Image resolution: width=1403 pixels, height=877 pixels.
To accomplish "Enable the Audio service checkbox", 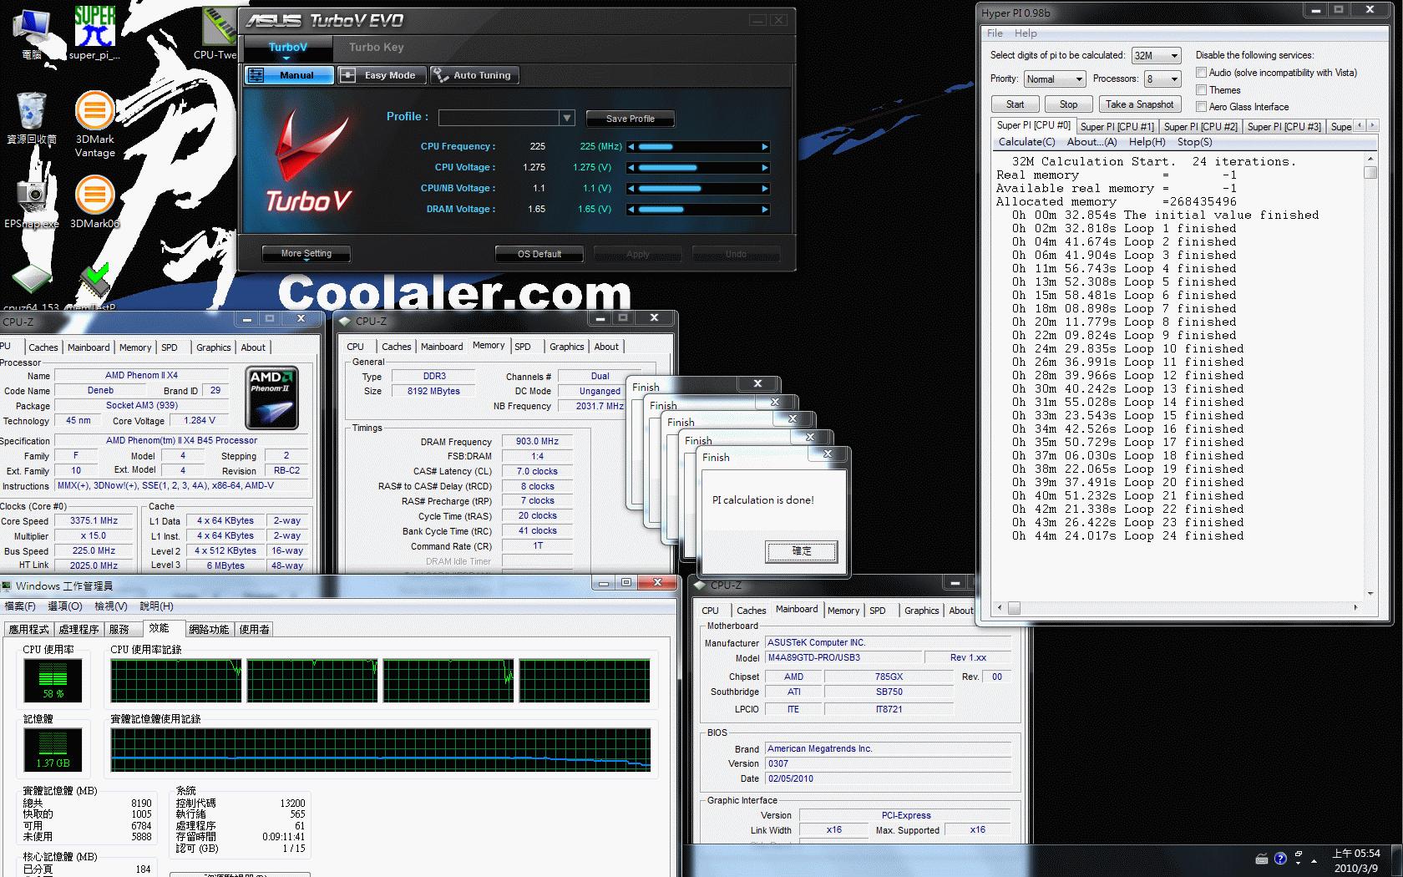I will click(x=1201, y=73).
